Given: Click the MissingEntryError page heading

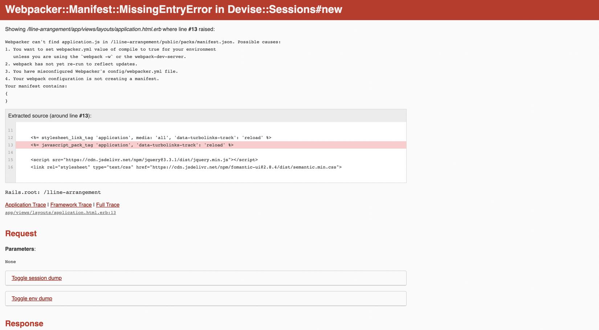Looking at the screenshot, I should coord(174,9).
